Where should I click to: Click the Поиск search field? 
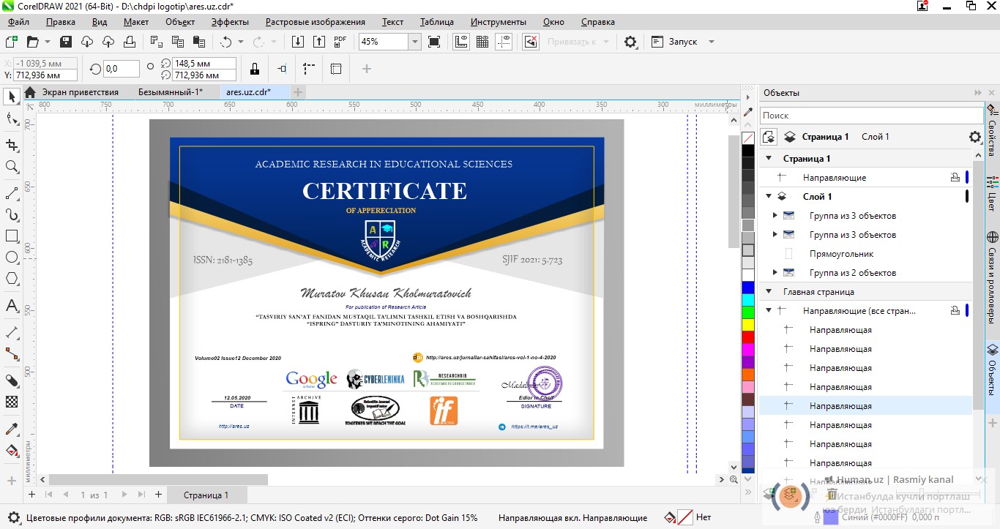871,115
